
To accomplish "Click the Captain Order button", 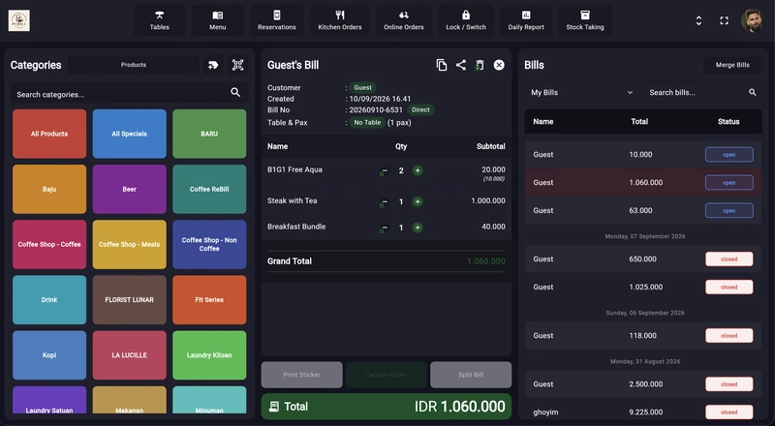I will 386,375.
